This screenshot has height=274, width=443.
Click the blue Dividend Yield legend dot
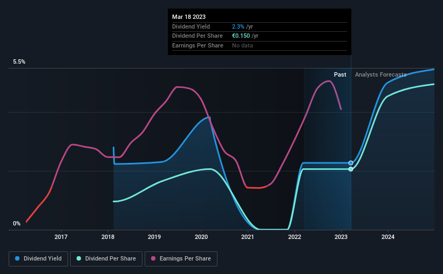pyautogui.click(x=17, y=258)
